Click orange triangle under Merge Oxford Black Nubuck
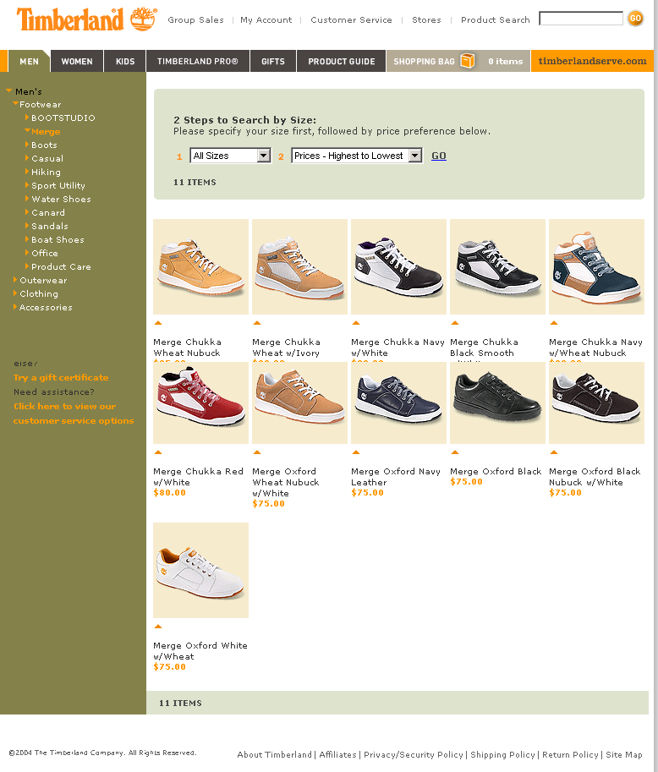This screenshot has height=772, width=658. (554, 452)
